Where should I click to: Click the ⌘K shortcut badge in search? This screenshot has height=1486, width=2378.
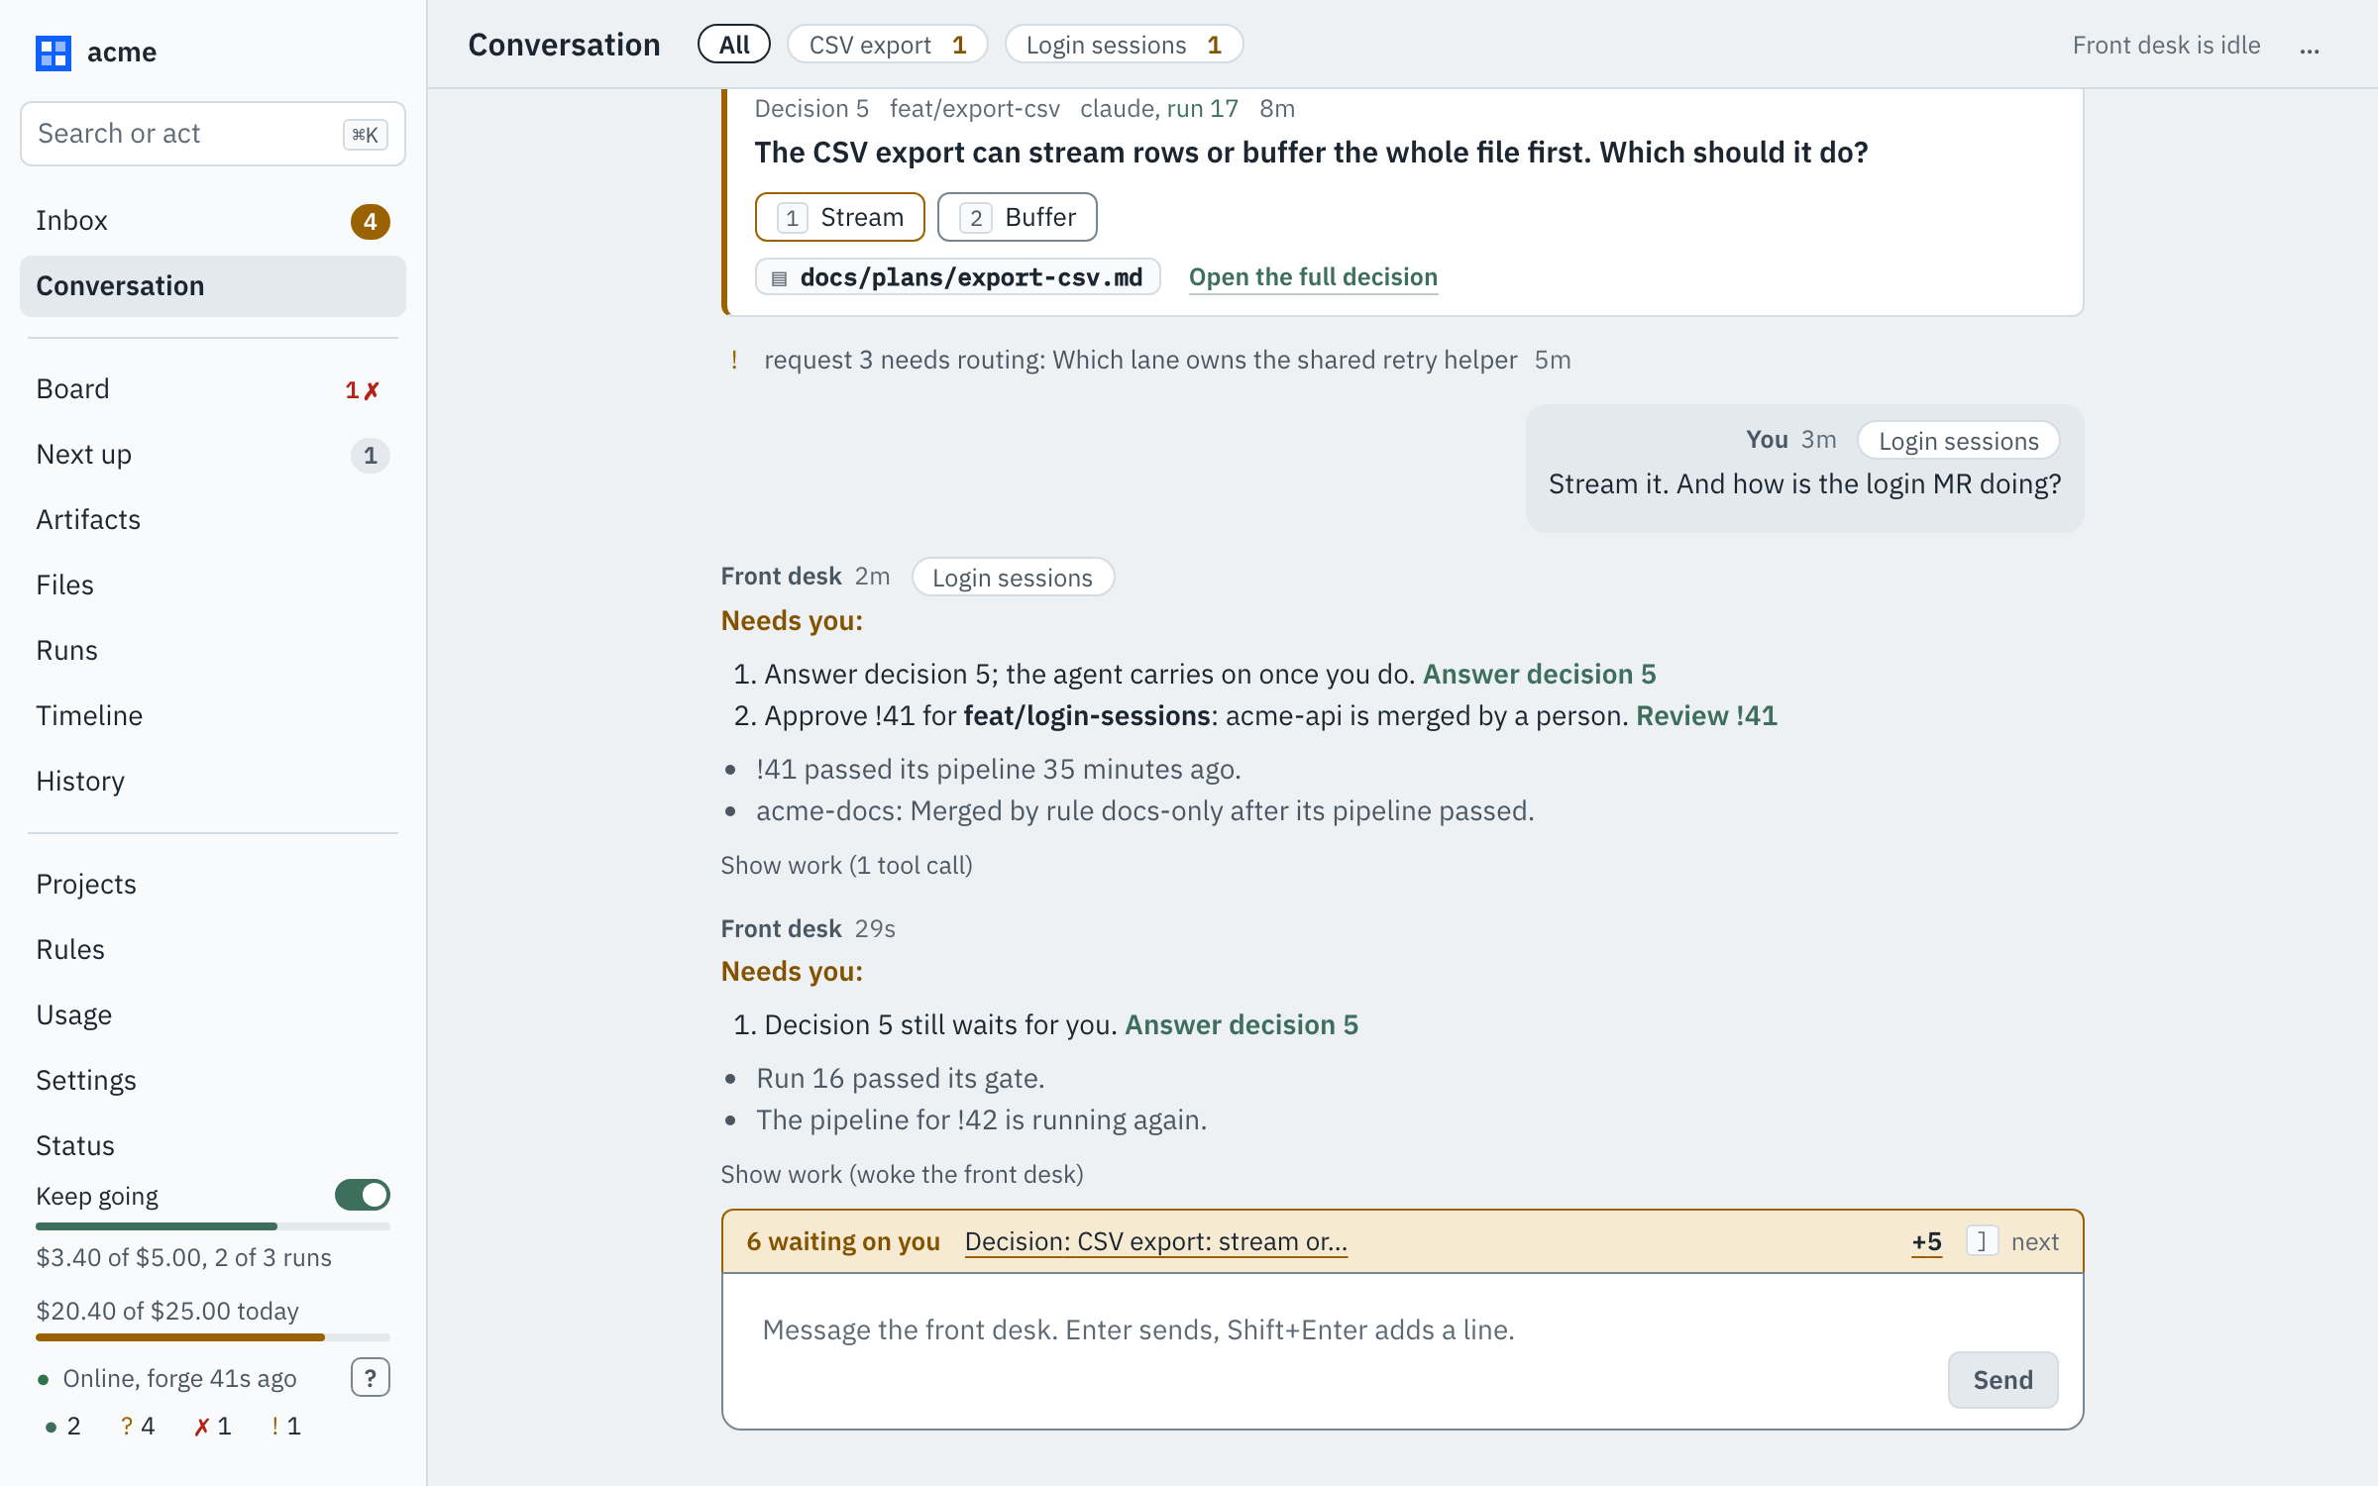click(x=365, y=134)
